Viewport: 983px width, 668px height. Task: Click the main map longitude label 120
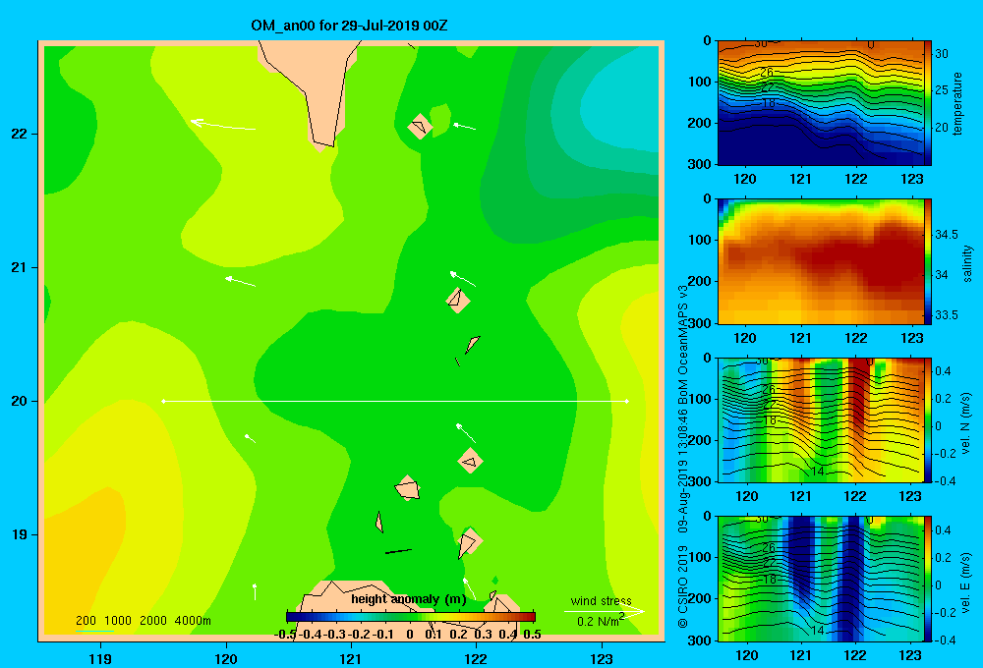[x=226, y=658]
